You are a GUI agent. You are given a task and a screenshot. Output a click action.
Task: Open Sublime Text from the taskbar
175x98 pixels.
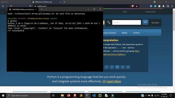81,96
